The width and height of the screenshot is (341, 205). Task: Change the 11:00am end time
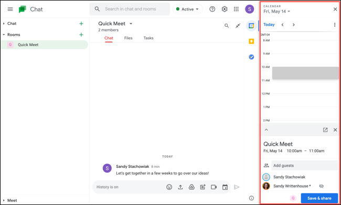click(317, 151)
